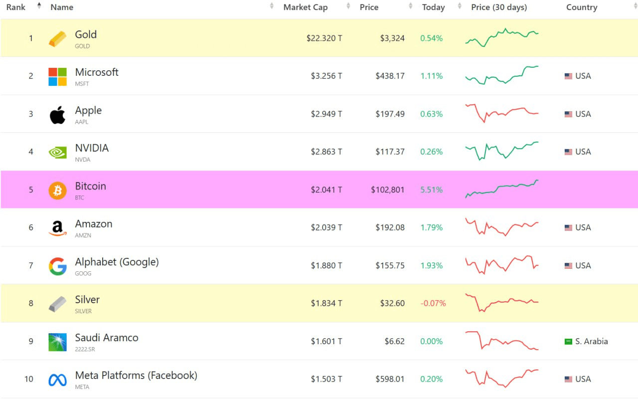Click Silver's 30-day price chart
This screenshot has height=399, width=638.
pyautogui.click(x=502, y=303)
